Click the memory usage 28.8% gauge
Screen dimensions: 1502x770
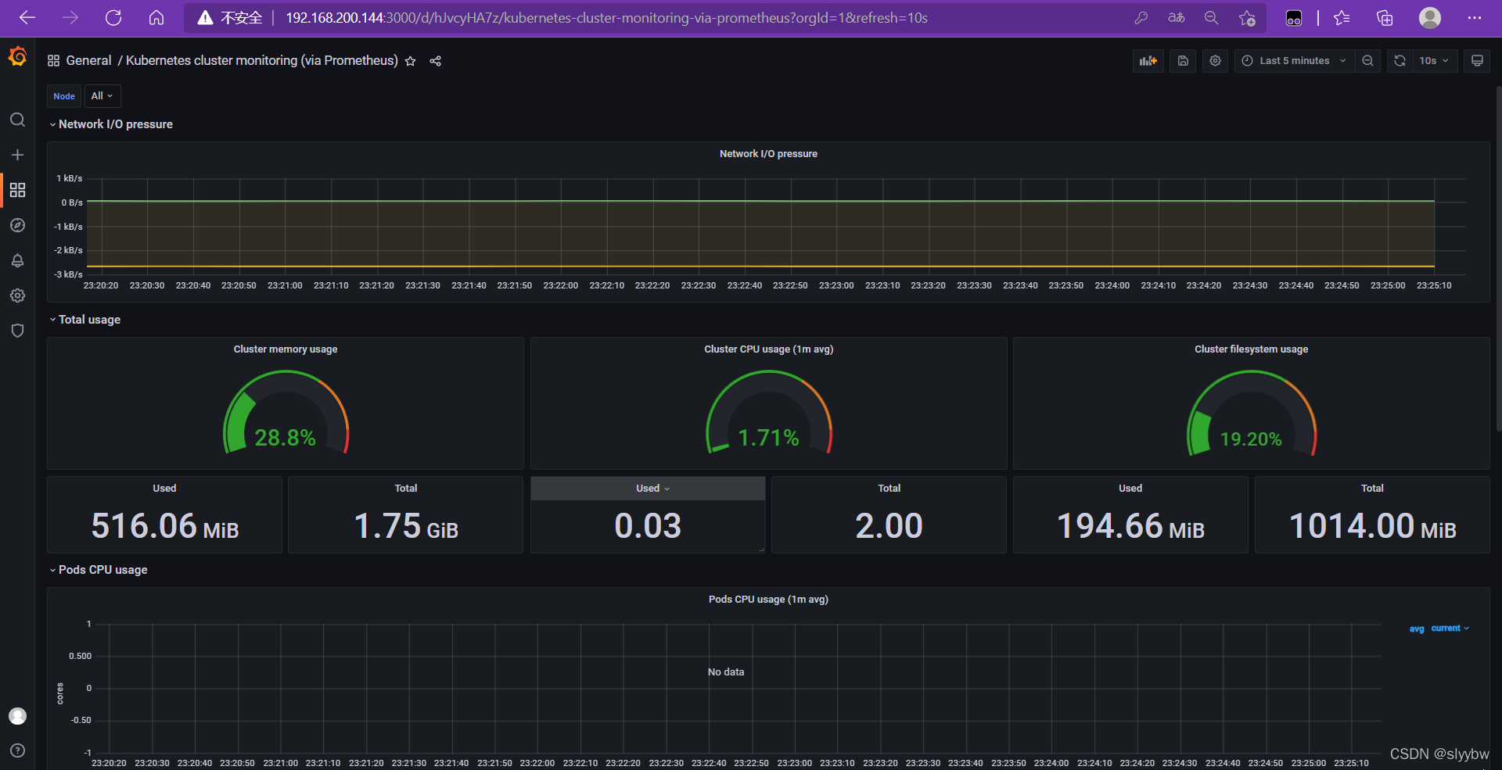pos(286,413)
